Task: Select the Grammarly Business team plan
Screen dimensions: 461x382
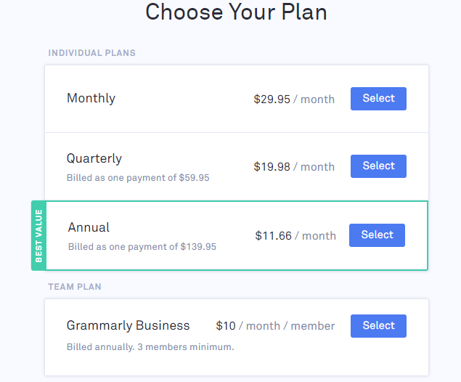Action: click(x=378, y=326)
